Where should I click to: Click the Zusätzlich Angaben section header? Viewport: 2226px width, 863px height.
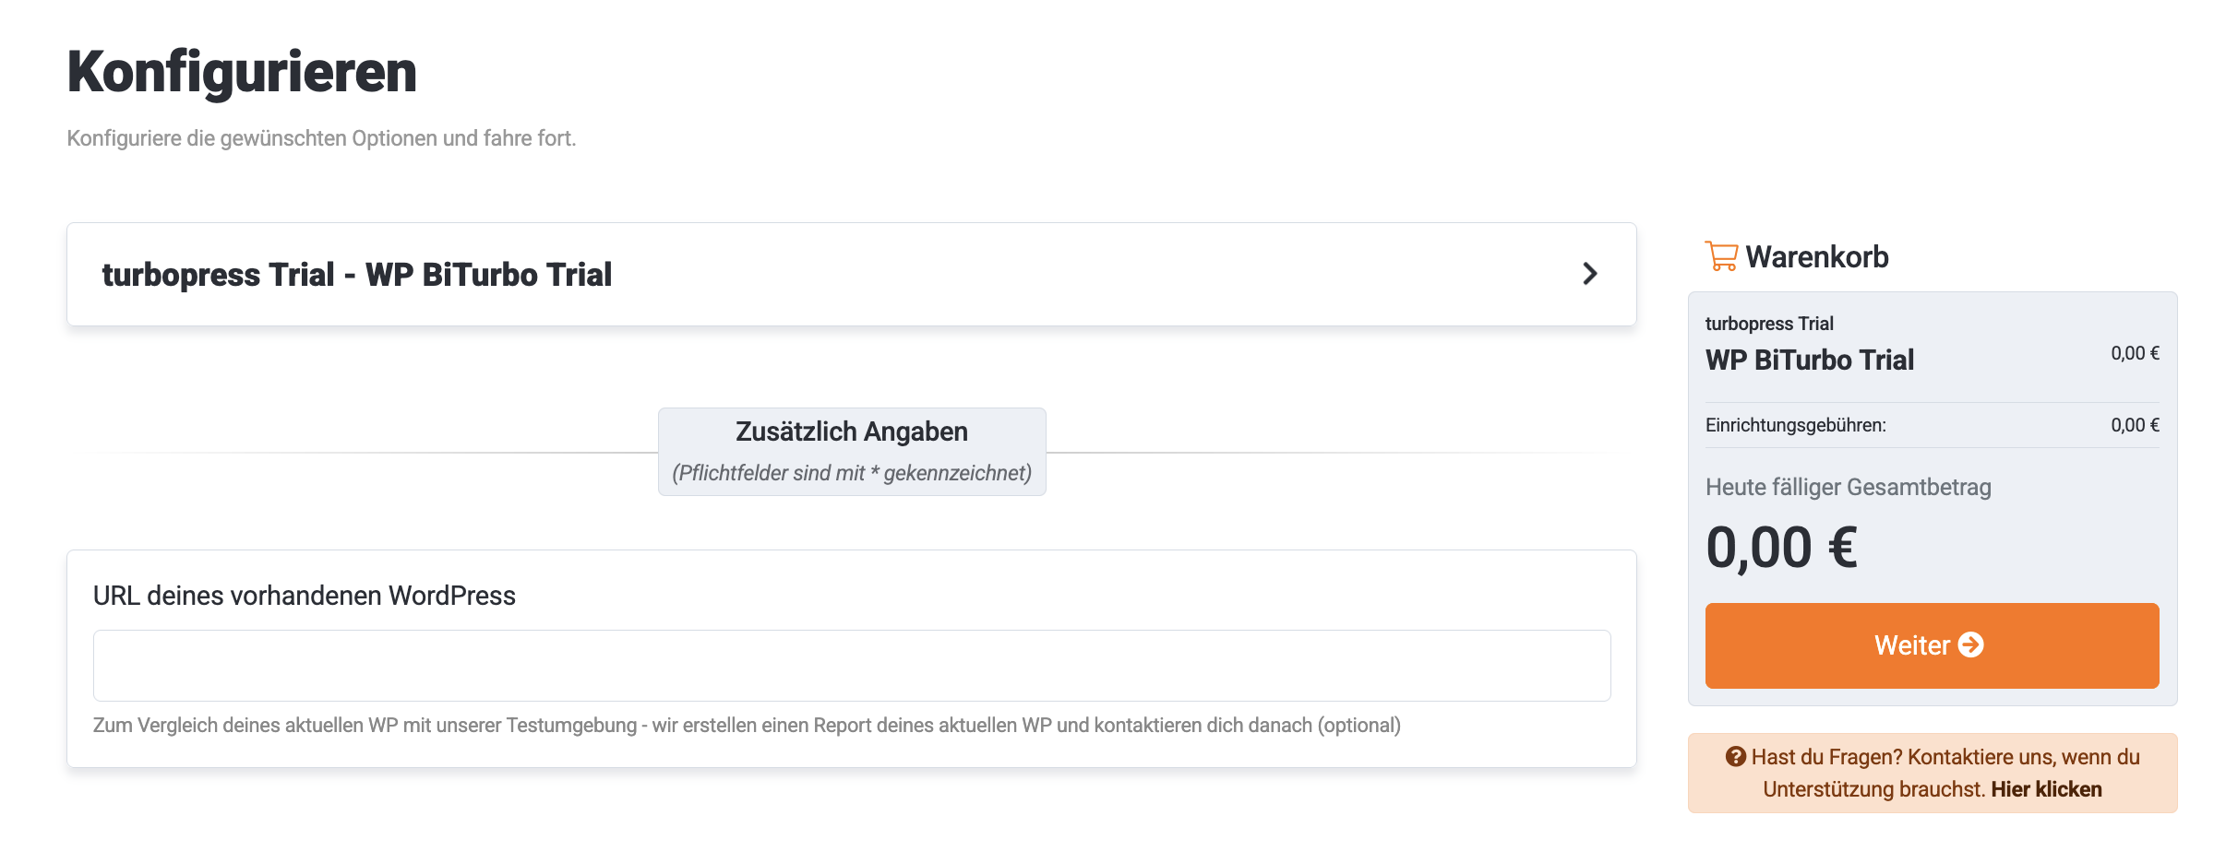[x=851, y=431]
